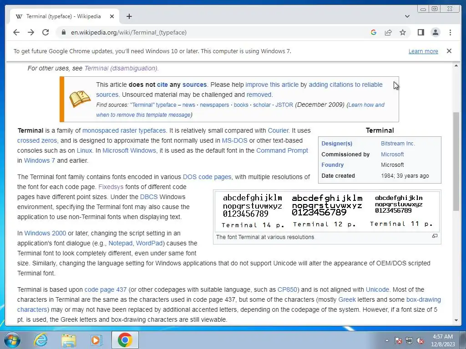This screenshot has height=349, width=466.
Task: Open the WordPad link
Action: click(x=149, y=243)
